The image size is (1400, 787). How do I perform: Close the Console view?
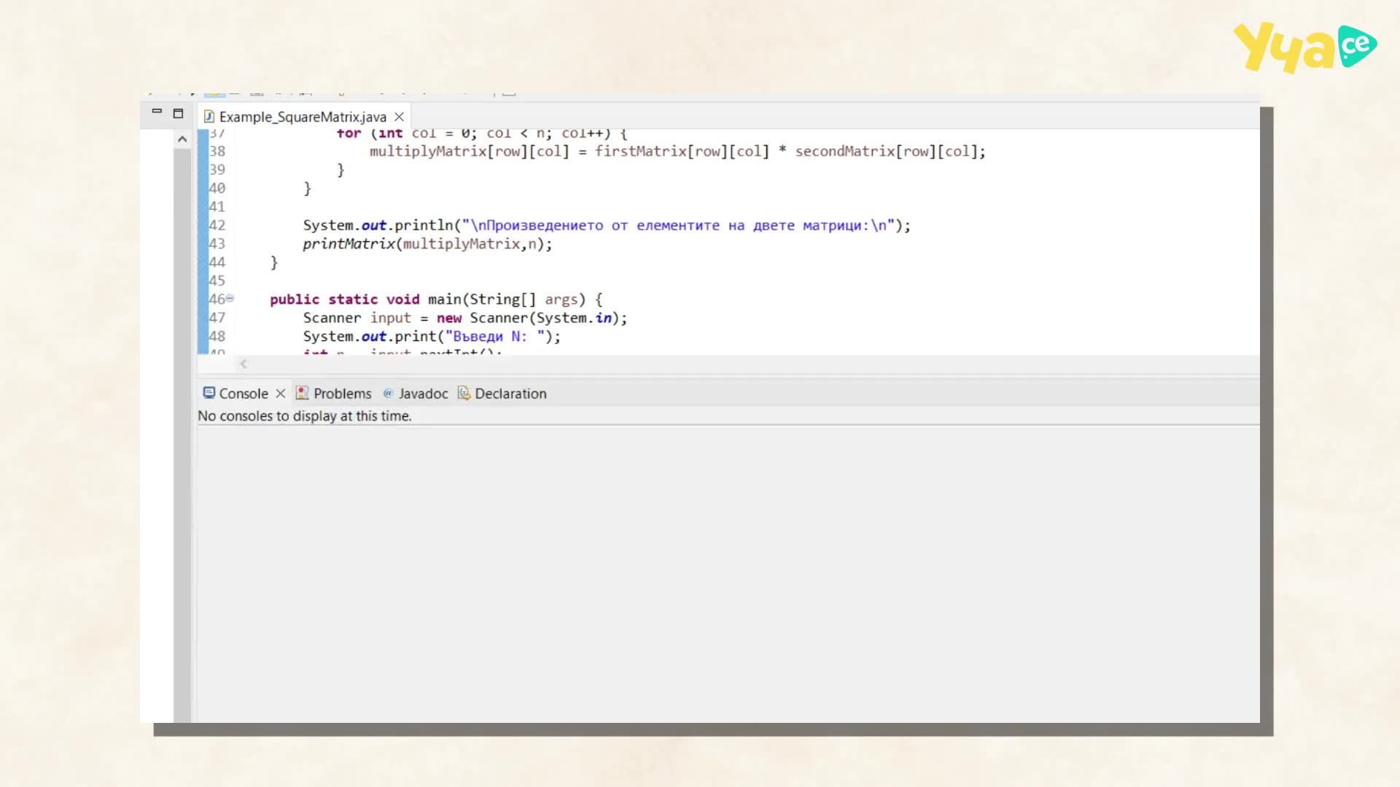click(x=280, y=393)
